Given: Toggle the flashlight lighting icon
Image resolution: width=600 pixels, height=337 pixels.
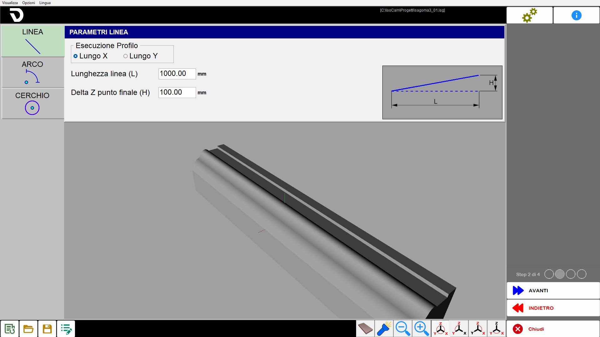Looking at the screenshot, I should pos(384,329).
